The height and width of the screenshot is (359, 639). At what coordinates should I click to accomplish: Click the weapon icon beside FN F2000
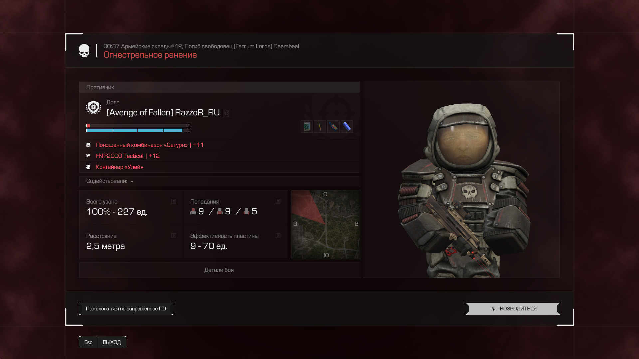(88, 156)
